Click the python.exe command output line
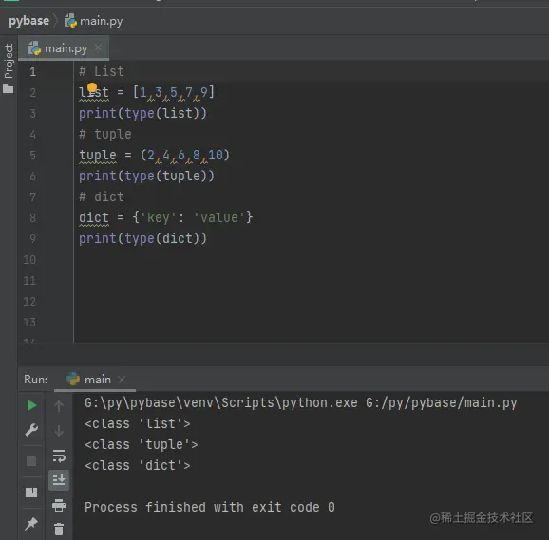 click(x=301, y=403)
